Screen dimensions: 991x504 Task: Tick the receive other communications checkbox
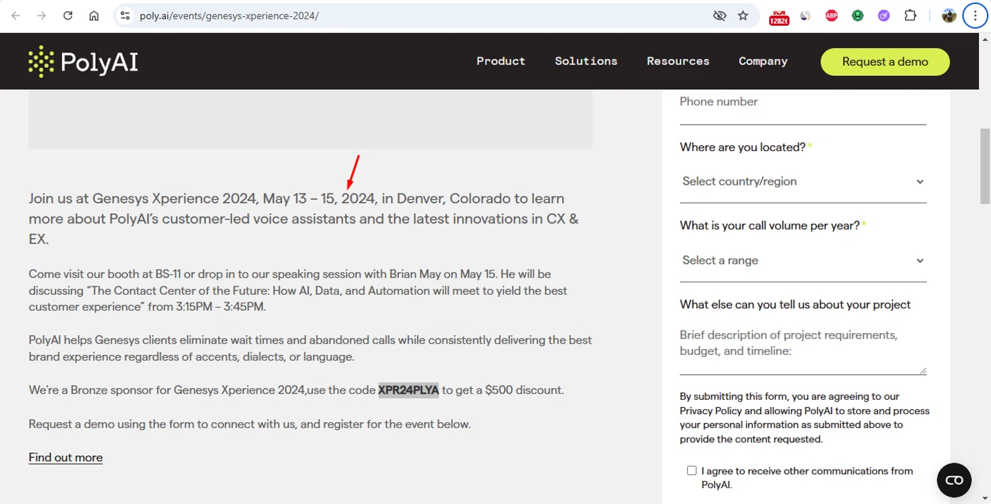coord(692,470)
